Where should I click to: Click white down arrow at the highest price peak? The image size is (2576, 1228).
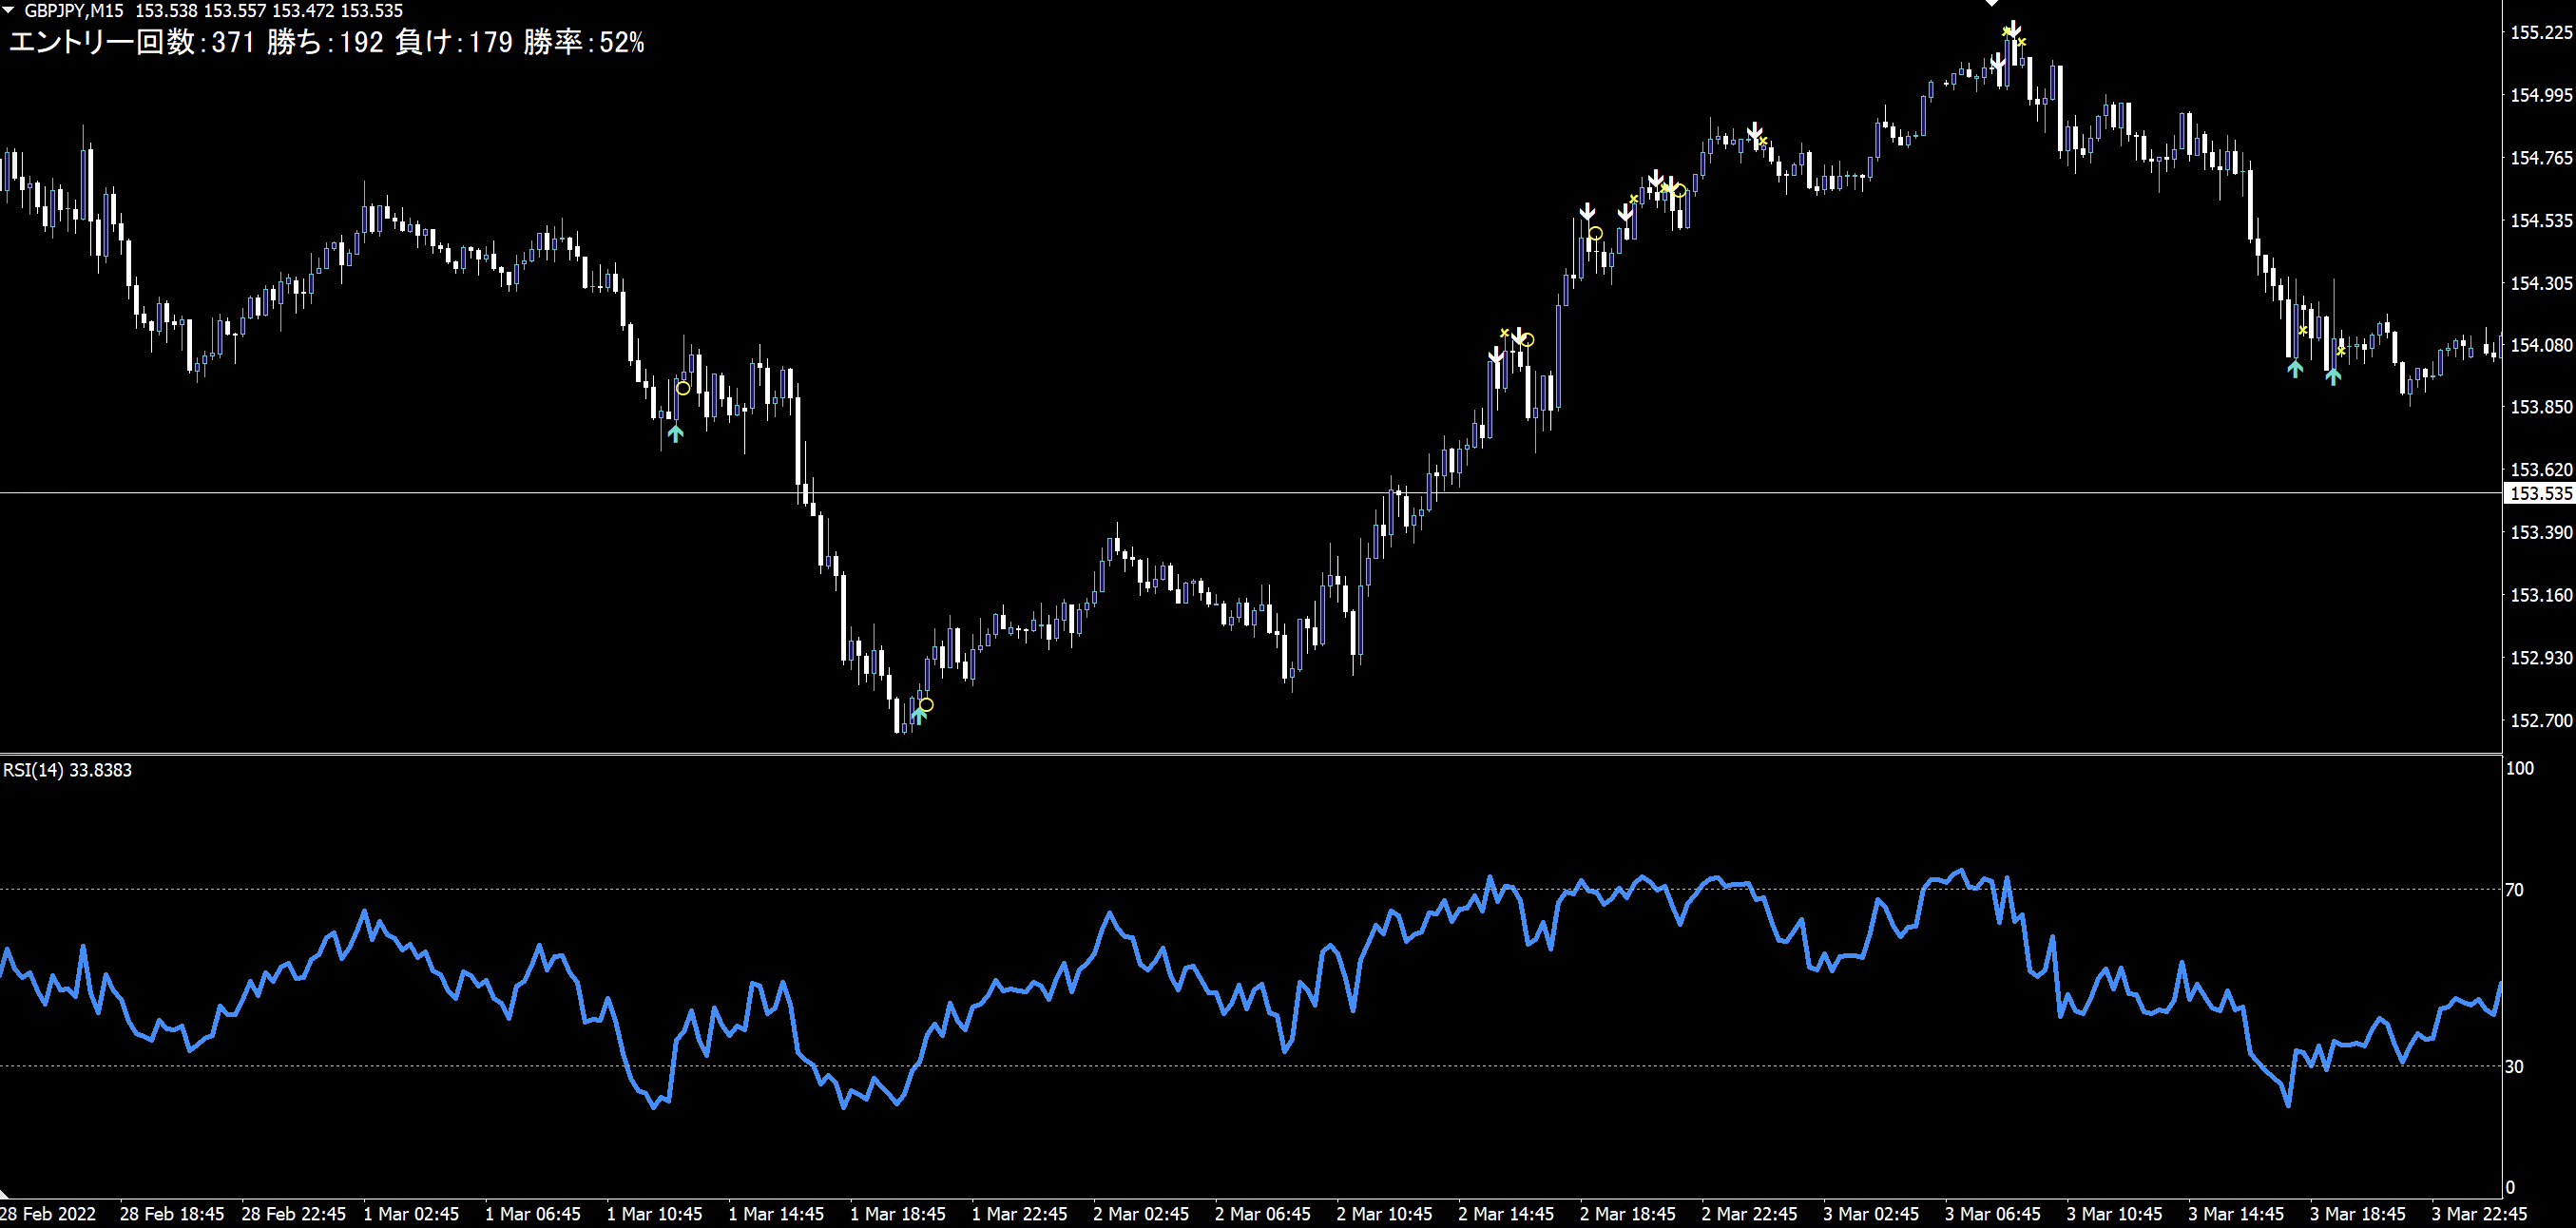2013,27
